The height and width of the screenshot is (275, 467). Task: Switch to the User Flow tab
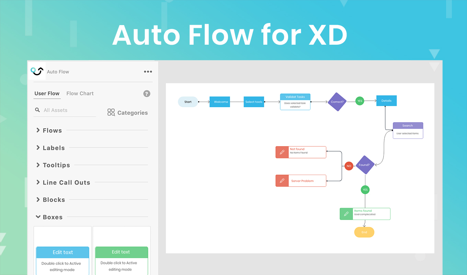coord(47,93)
